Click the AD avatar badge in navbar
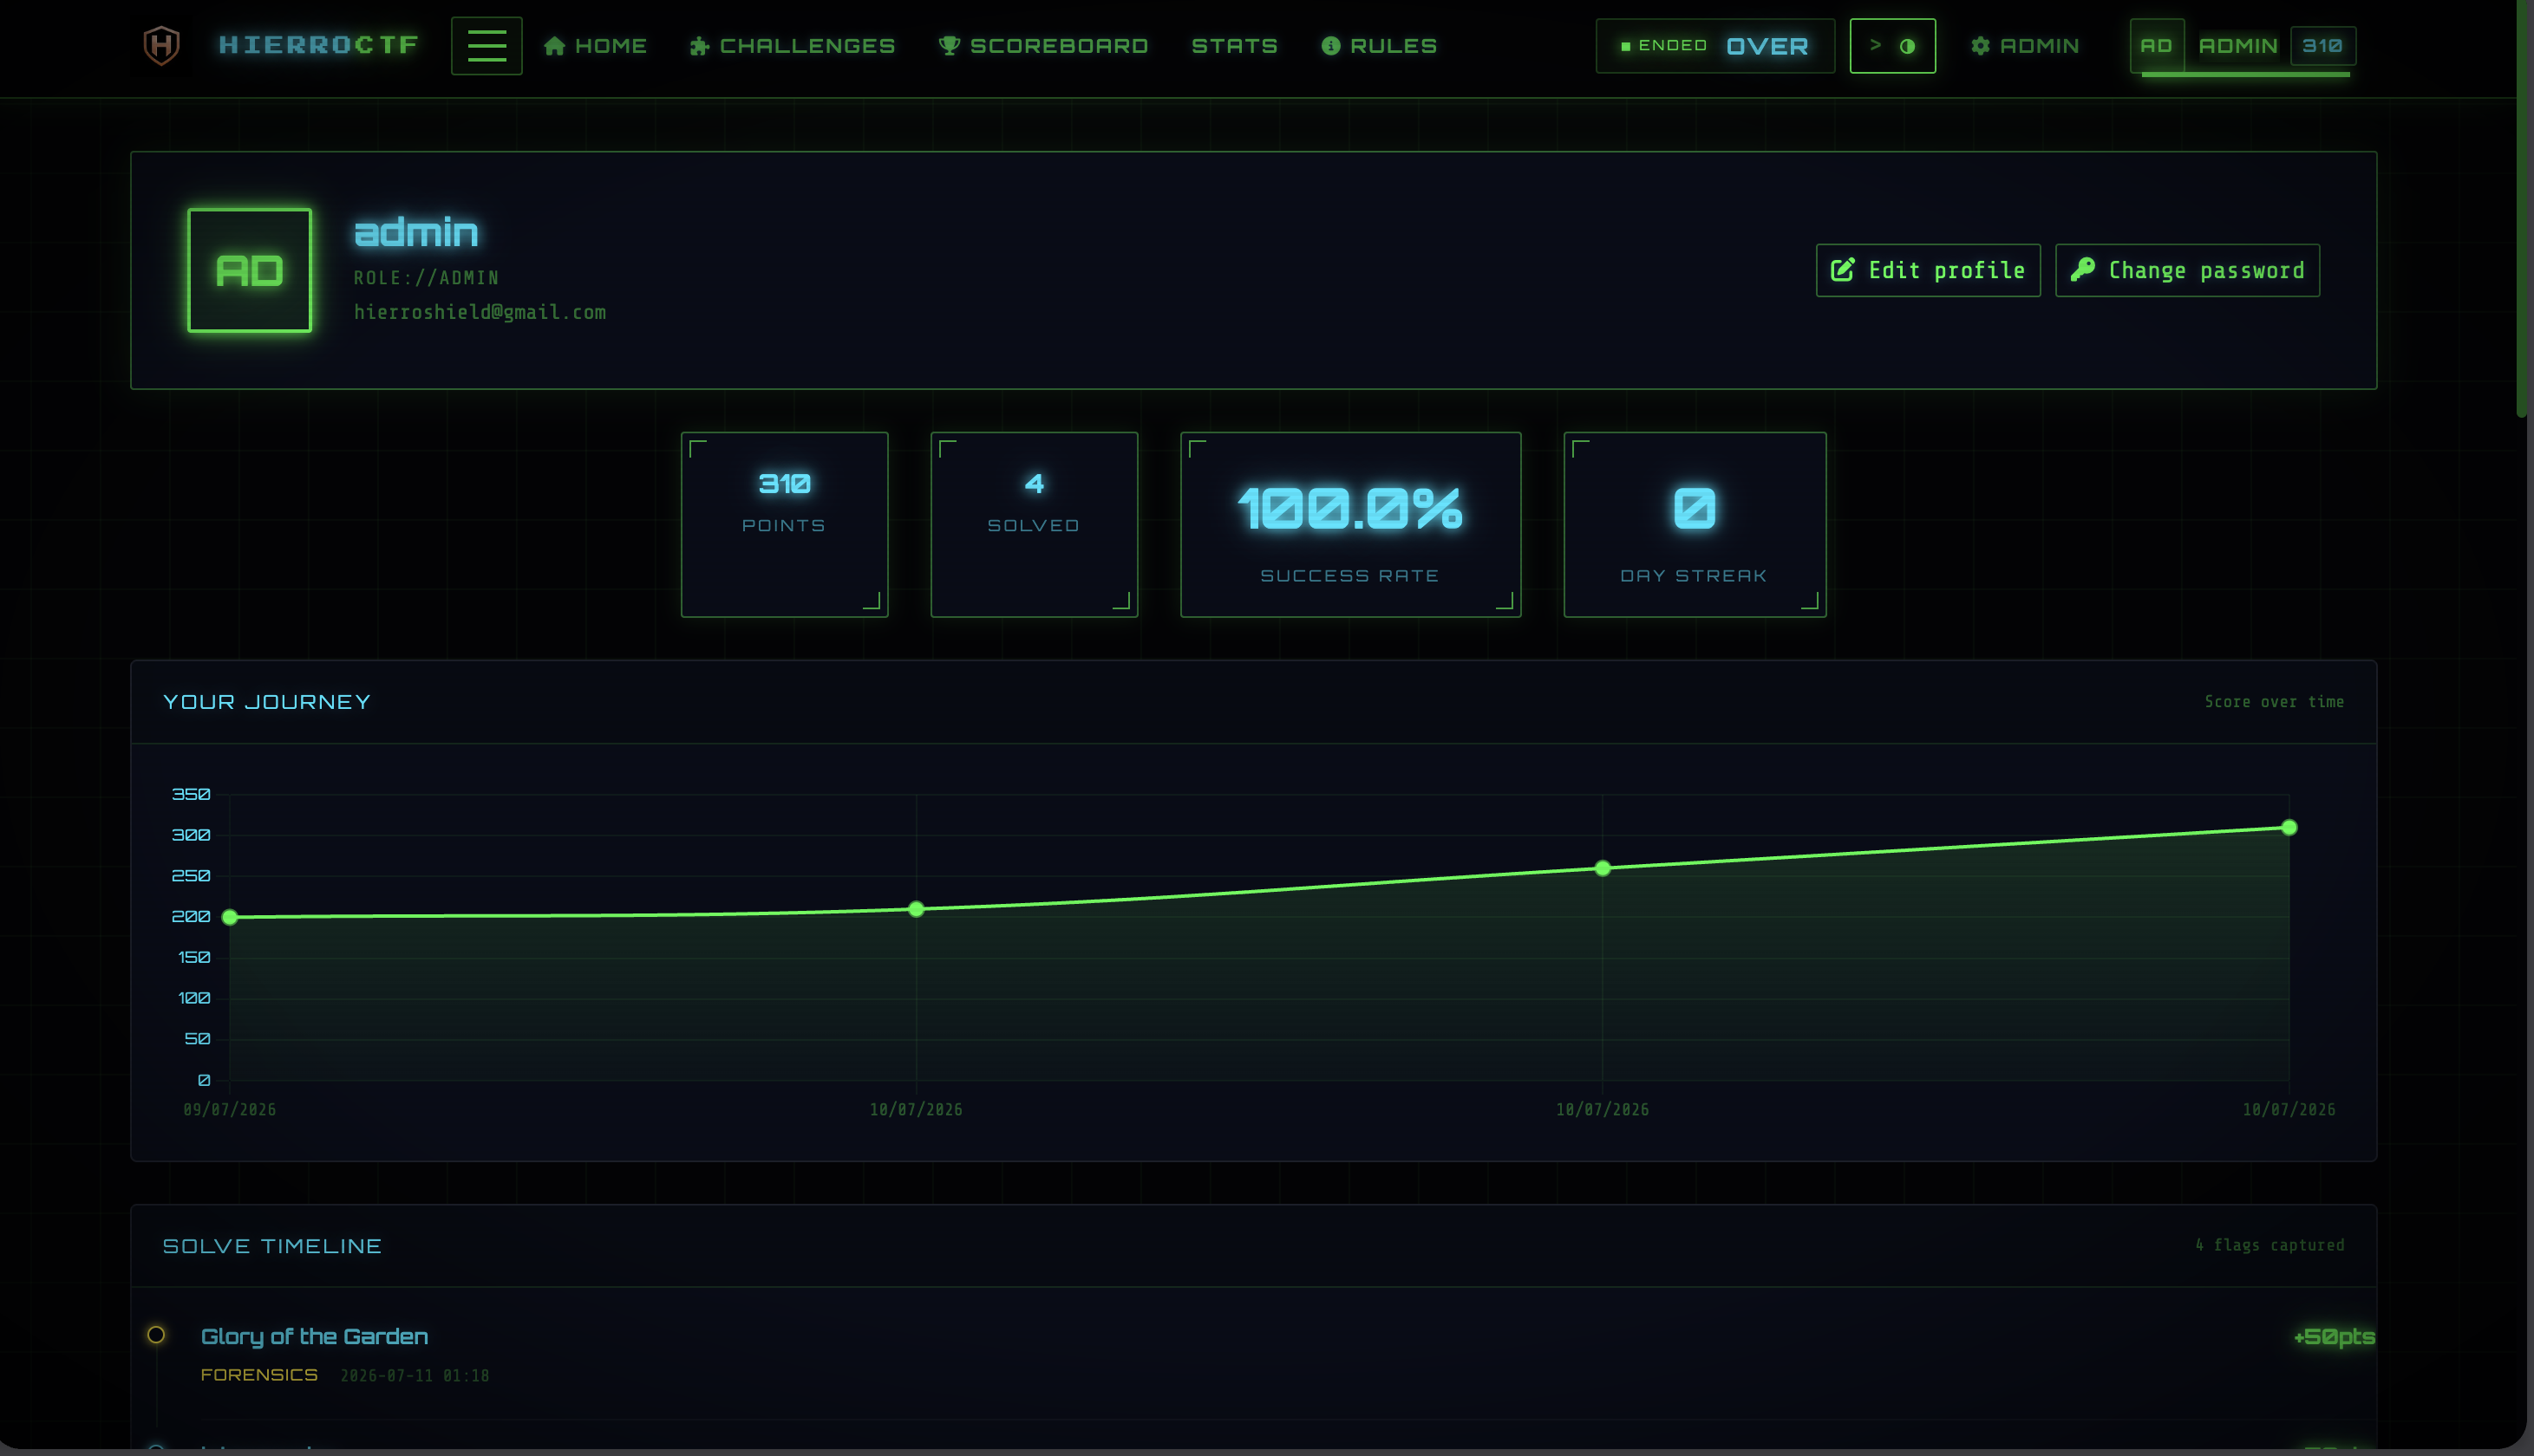Image resolution: width=2534 pixels, height=1456 pixels. coord(2156,46)
